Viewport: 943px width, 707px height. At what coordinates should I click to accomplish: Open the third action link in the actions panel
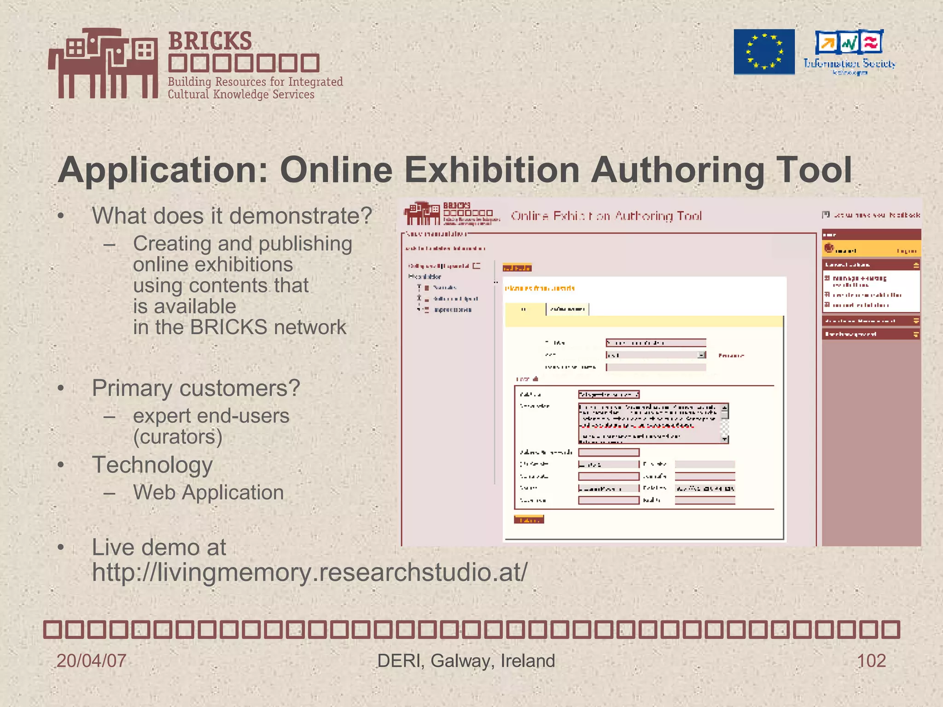(861, 305)
